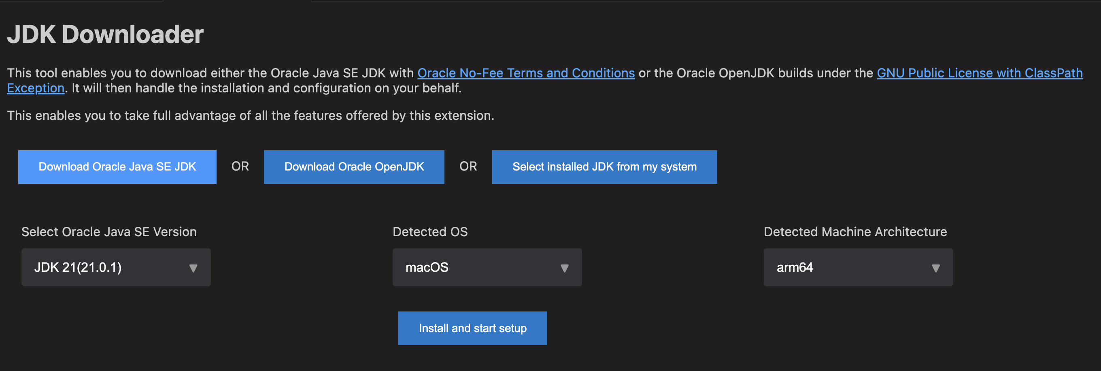
Task: Open the Oracle Java SE Version dropdown
Action: (116, 268)
